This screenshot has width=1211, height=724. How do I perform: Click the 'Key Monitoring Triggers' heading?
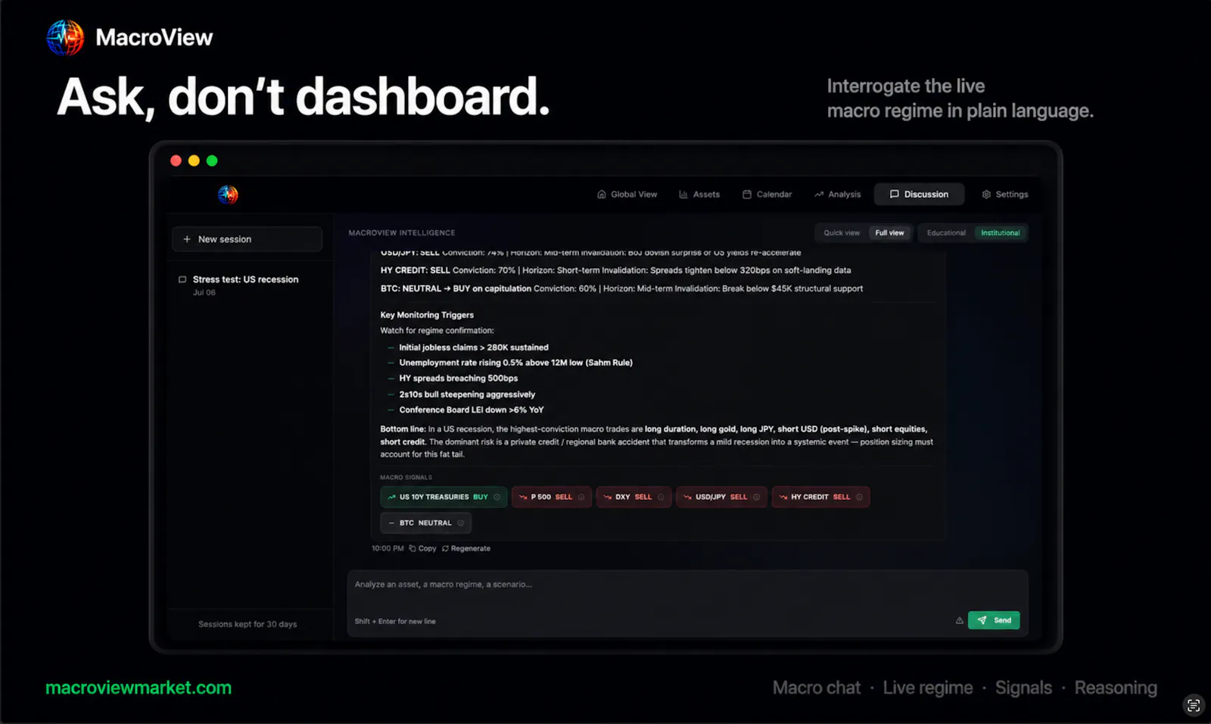(427, 315)
